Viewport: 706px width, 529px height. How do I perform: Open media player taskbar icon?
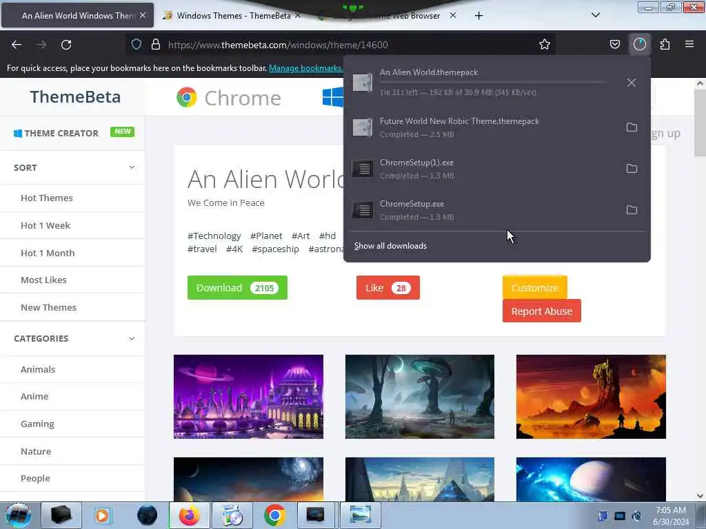pos(102,515)
